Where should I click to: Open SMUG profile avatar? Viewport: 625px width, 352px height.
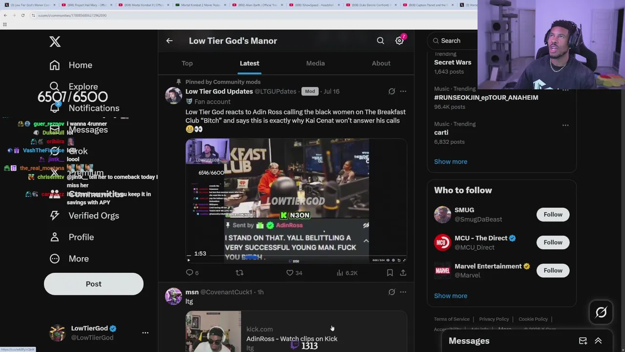pyautogui.click(x=442, y=214)
